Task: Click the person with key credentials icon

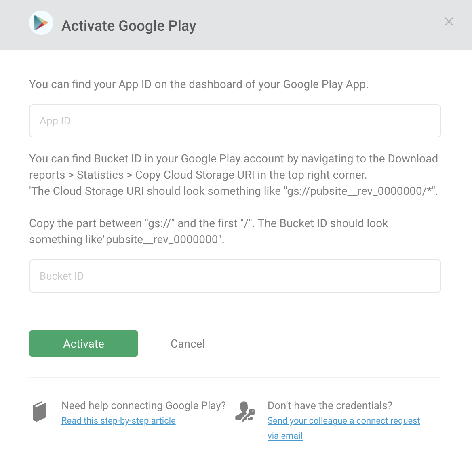Action: point(245,411)
